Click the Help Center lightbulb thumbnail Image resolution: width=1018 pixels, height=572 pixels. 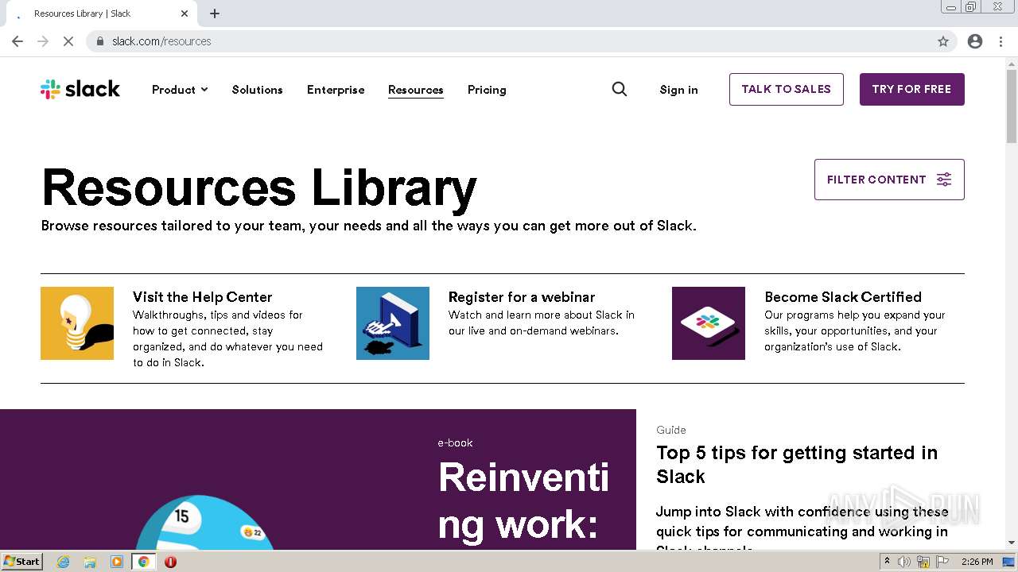77,323
